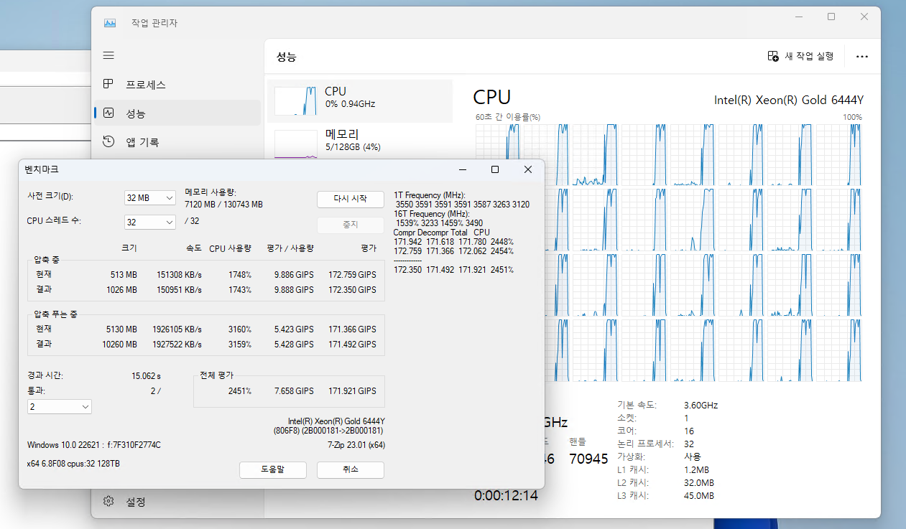Click the Performance heading at top

(x=286, y=57)
